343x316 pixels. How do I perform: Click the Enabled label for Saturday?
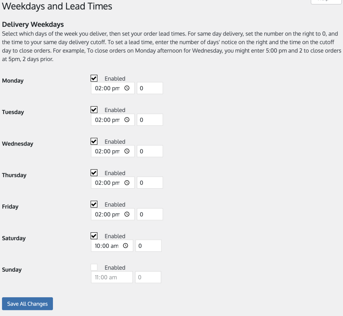pos(115,236)
